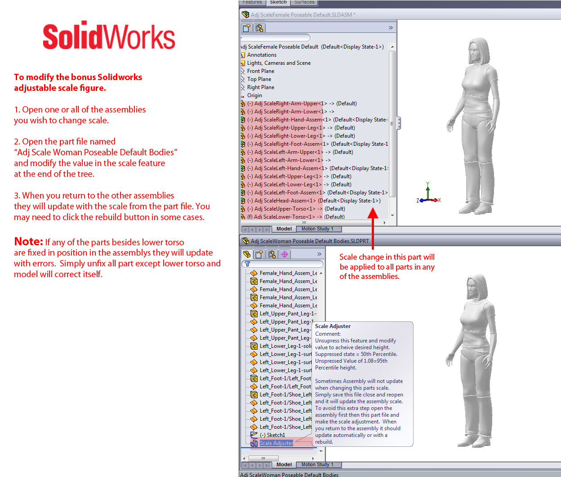Image resolution: width=561 pixels, height=477 pixels.
Task: Expand the Adj ScaleRight-Hand-Assem component
Action: point(243,119)
